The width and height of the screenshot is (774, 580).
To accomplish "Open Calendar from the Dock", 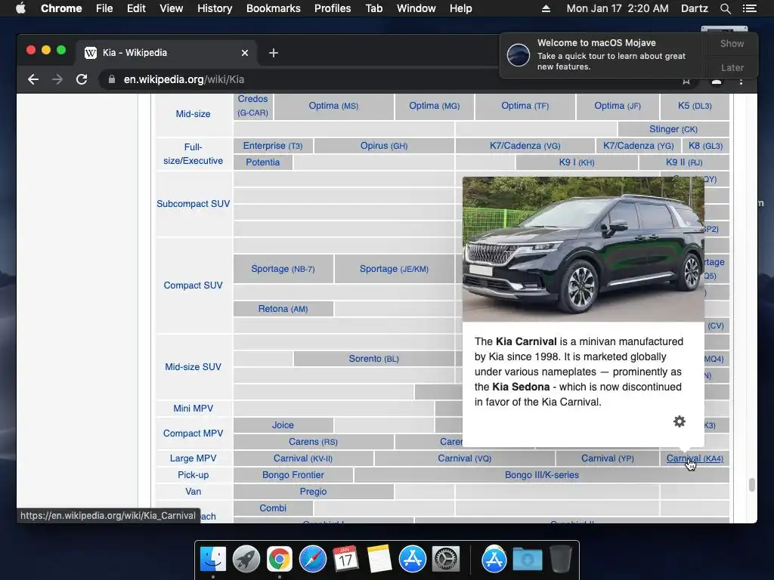I will 346,560.
